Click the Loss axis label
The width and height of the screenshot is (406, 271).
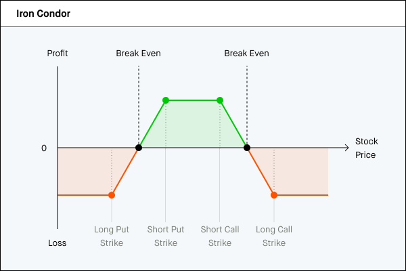click(58, 243)
